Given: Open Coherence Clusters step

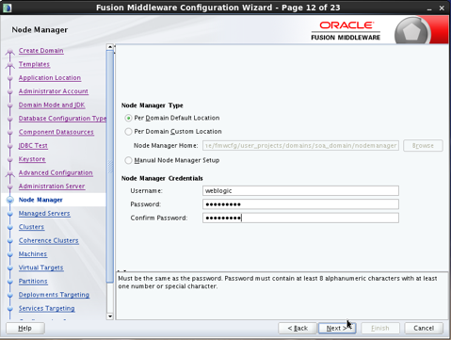Looking at the screenshot, I should point(49,240).
